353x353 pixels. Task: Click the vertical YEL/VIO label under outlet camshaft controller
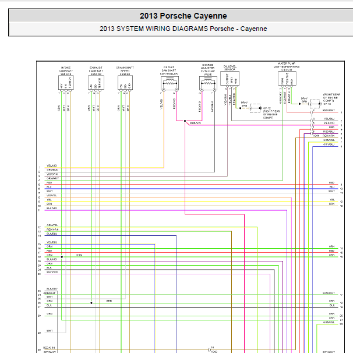tap(161, 104)
